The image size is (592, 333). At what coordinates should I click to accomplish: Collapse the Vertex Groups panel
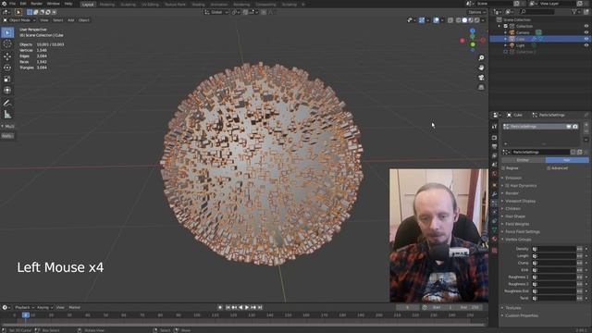518,240
